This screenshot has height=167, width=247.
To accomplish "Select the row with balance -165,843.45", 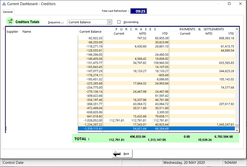I will pyautogui.click(x=156, y=67).
